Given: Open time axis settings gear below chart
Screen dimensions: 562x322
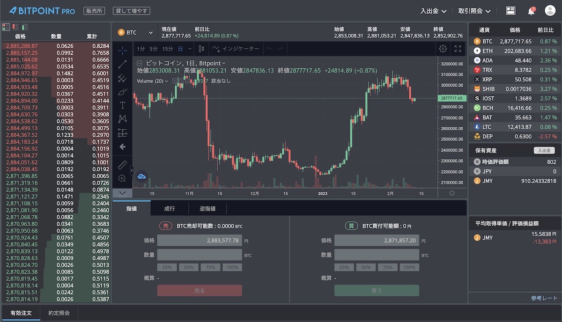Looking at the screenshot, I should pyautogui.click(x=451, y=193).
